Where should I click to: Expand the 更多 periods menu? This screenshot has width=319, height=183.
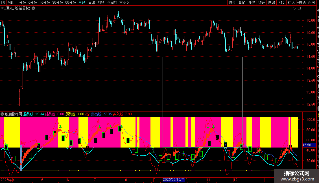(124, 3)
